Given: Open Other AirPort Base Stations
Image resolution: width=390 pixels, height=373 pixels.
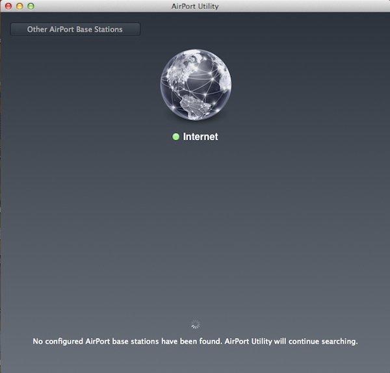Looking at the screenshot, I should (x=75, y=29).
